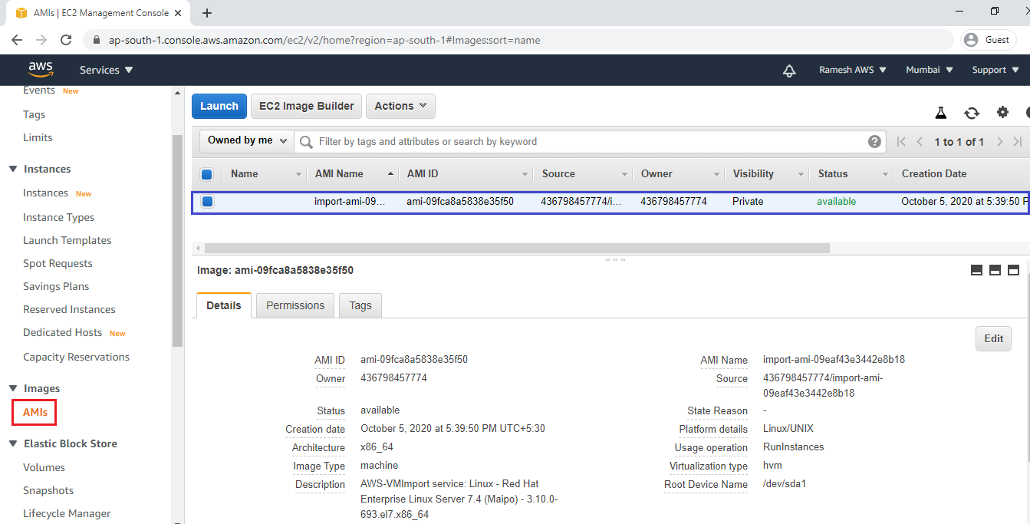The image size is (1030, 524).
Task: Open a new browser tab
Action: pos(207,13)
